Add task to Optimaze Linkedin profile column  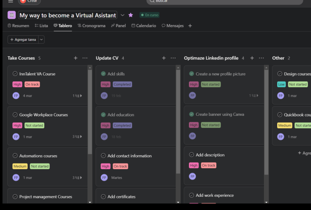tap(252, 58)
